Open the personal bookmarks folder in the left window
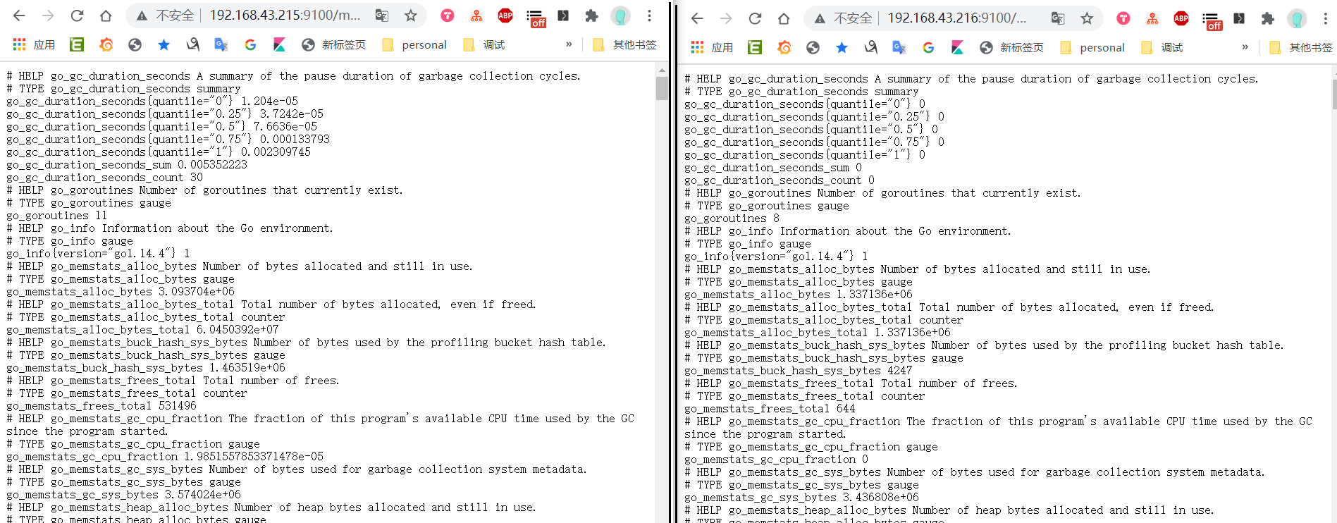The height and width of the screenshot is (523, 1337). pos(414,44)
